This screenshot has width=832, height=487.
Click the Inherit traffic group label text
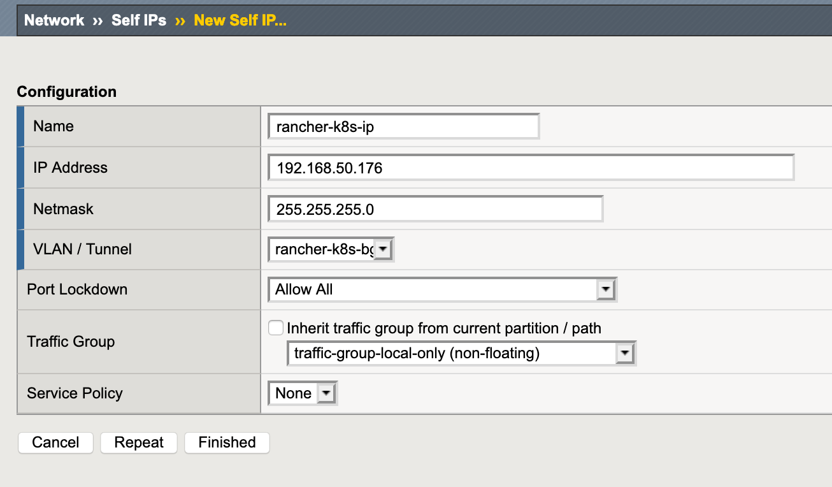[x=444, y=328]
